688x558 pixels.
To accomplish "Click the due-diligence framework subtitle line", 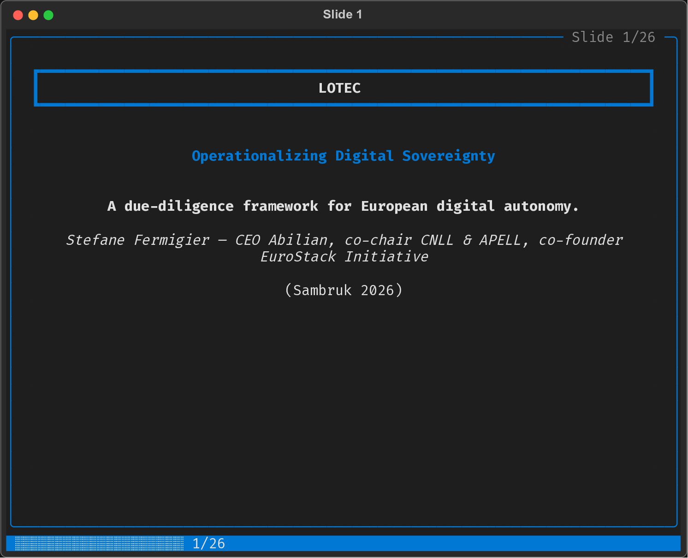I will [343, 206].
